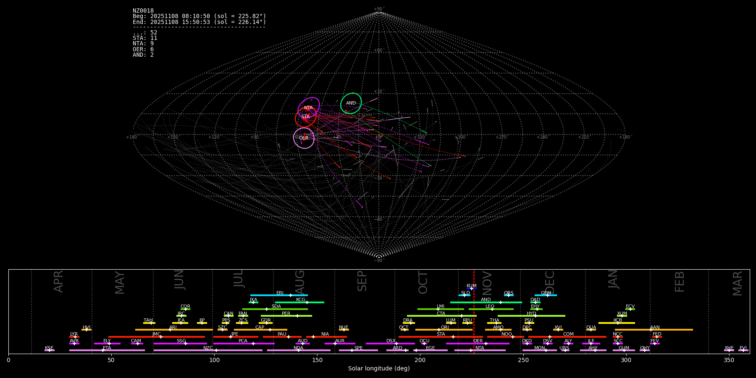Click the NOV month label
The image size is (756, 378).
tap(487, 283)
